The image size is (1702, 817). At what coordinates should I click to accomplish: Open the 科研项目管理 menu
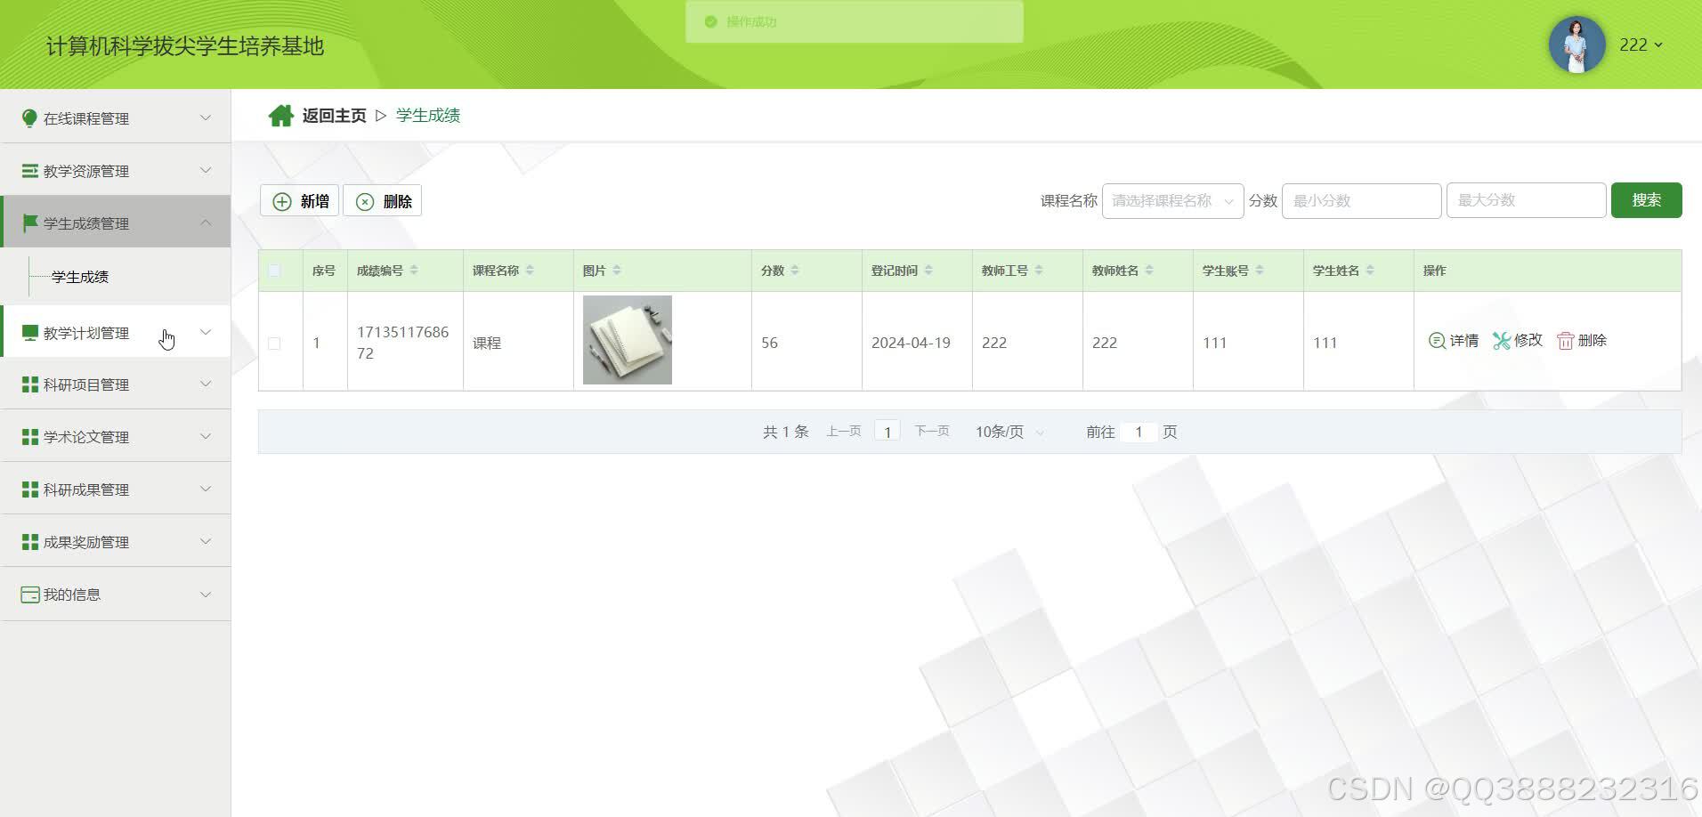pos(116,384)
